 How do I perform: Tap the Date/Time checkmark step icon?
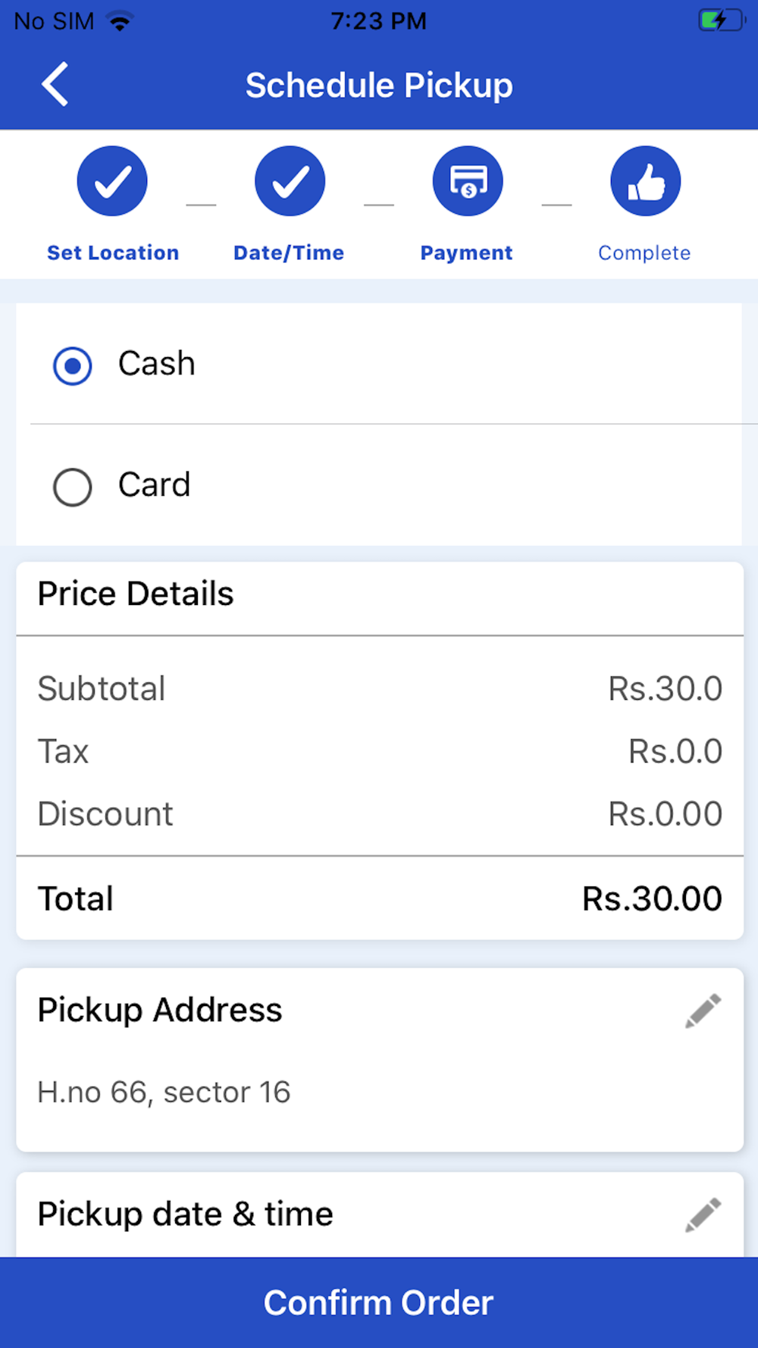(290, 181)
